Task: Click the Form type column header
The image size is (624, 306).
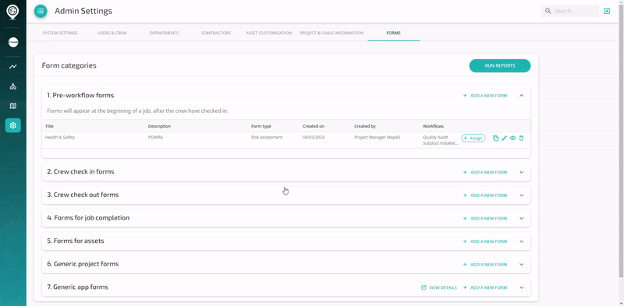Action: tap(261, 126)
